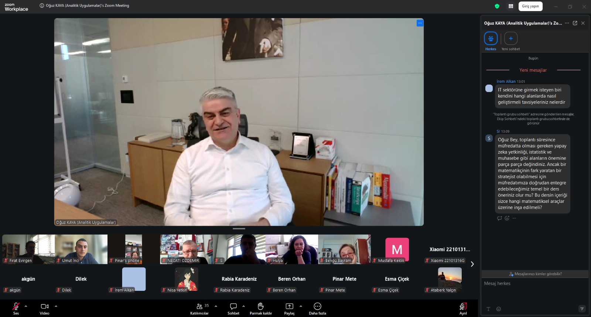Open blue more-options button on Oğuz KAYA video
591x317 pixels.
[x=420, y=23]
